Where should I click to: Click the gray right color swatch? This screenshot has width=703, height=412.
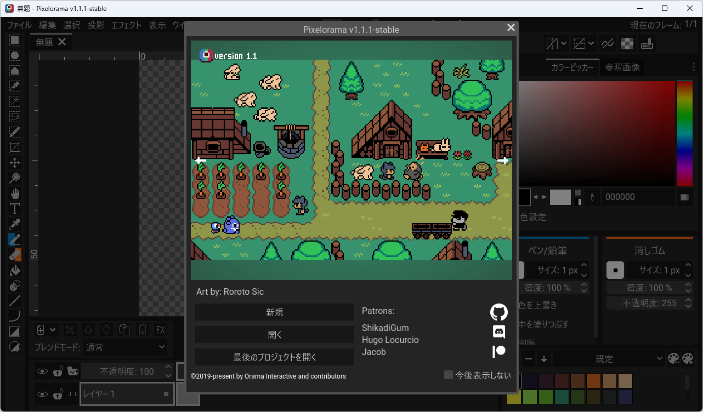click(x=560, y=197)
